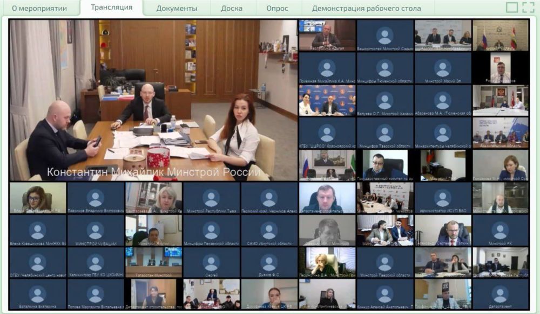Viewport: 540px width, 314px height.
Task: Click the САИО Иркутской области avatar
Action: (268, 230)
